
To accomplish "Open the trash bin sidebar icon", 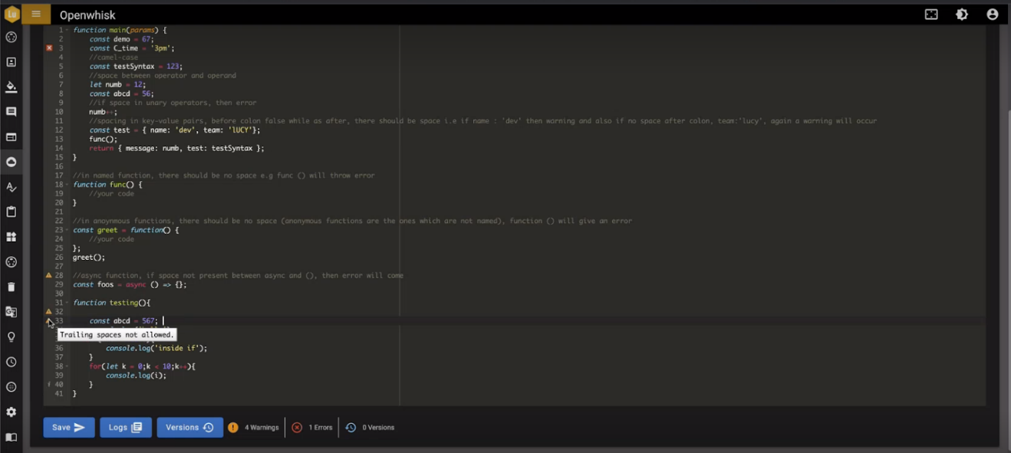I will click(12, 287).
